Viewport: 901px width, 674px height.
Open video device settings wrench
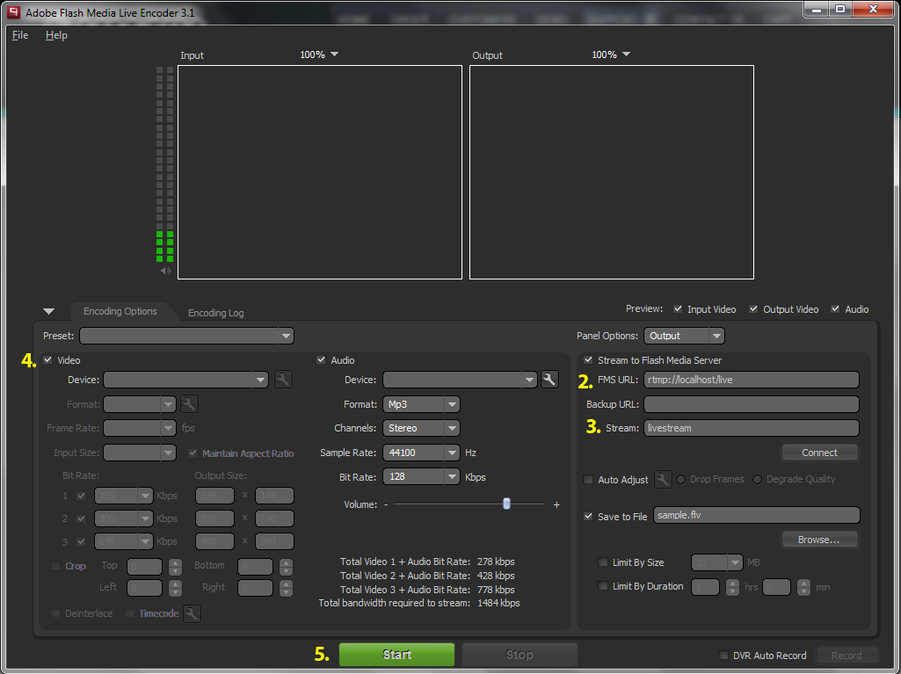point(283,380)
